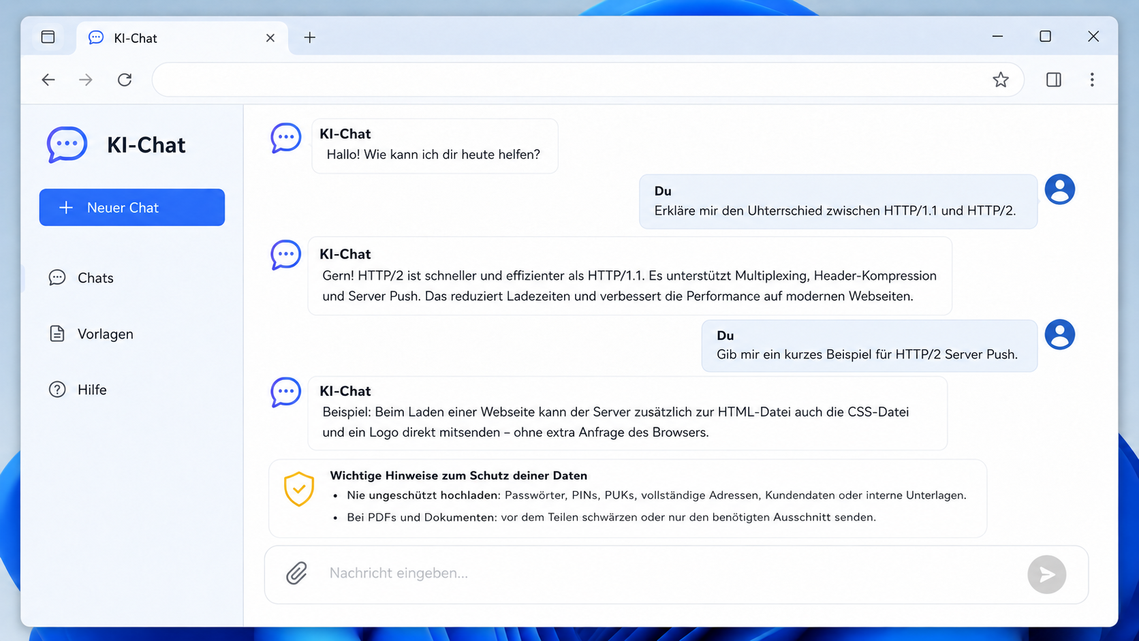1139x641 pixels.
Task: Go back with browser back arrow
Action: (x=48, y=80)
